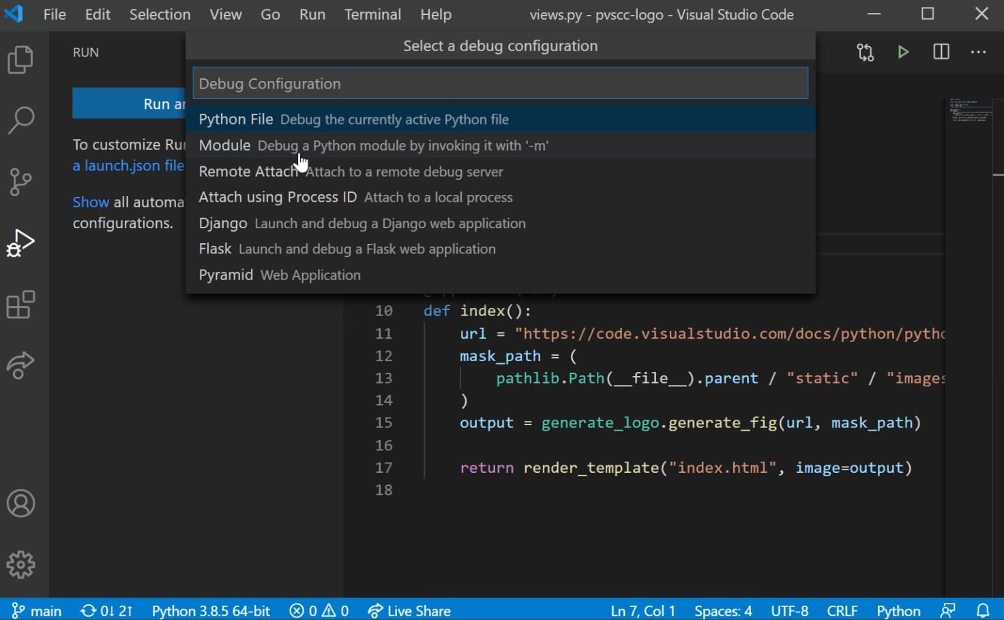Screen dimensions: 1004x620
Task: Open the Search view in the activity bar
Action: pyautogui.click(x=20, y=120)
